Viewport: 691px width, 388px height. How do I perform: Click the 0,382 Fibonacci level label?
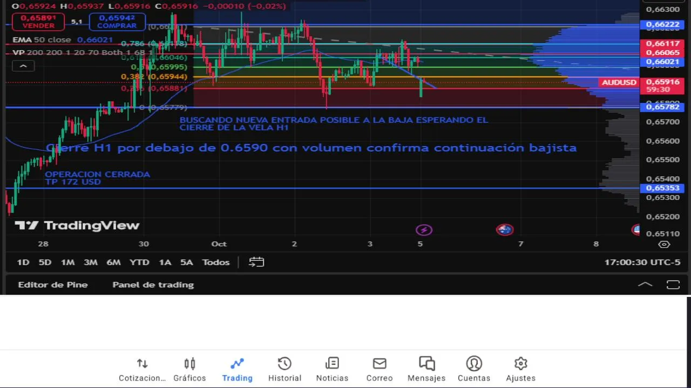click(154, 77)
